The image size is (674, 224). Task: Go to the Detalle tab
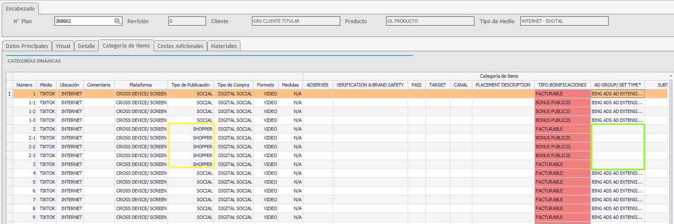[x=86, y=46]
